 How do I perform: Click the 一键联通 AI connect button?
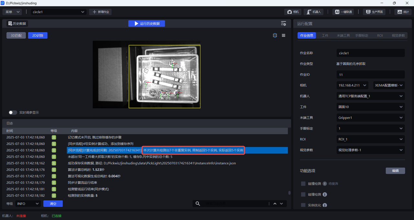pos(343,12)
